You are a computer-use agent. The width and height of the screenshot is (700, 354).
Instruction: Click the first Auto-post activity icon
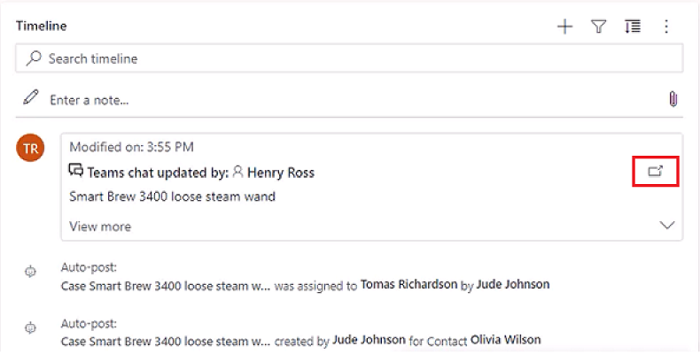[31, 273]
